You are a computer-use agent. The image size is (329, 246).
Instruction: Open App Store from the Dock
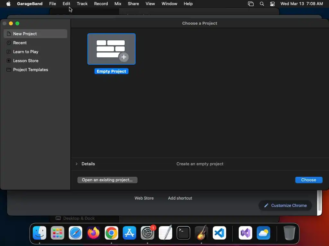point(129,233)
